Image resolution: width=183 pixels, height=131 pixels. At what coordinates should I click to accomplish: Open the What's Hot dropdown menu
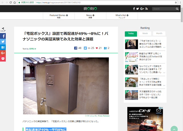coord(122,16)
